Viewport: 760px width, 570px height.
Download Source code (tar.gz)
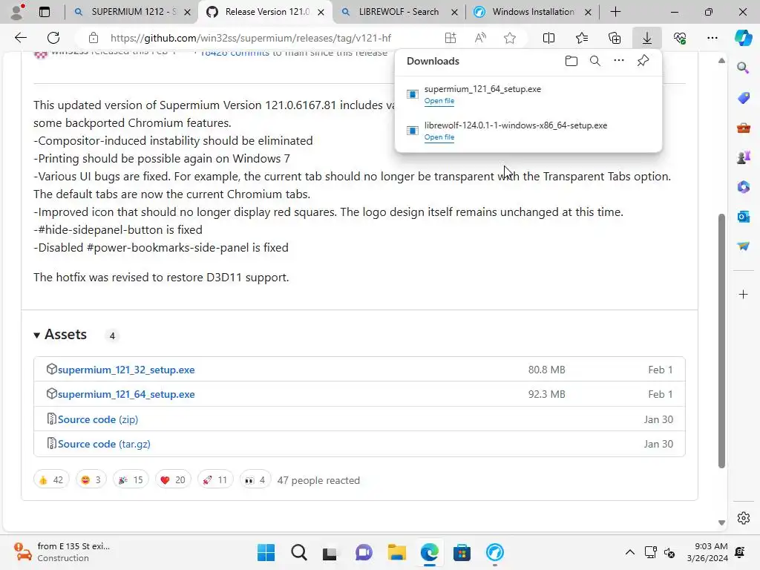(104, 444)
